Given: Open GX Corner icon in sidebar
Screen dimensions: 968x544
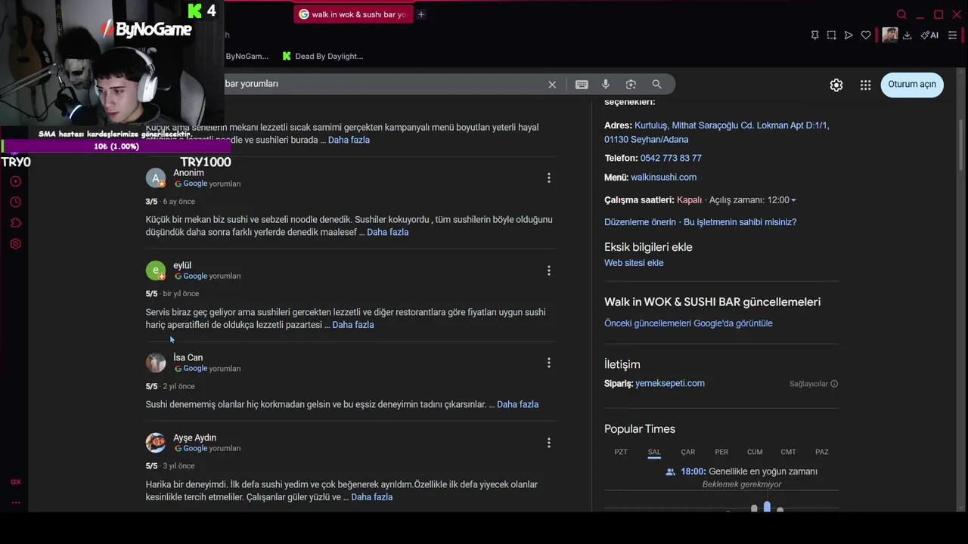Looking at the screenshot, I should (15, 482).
